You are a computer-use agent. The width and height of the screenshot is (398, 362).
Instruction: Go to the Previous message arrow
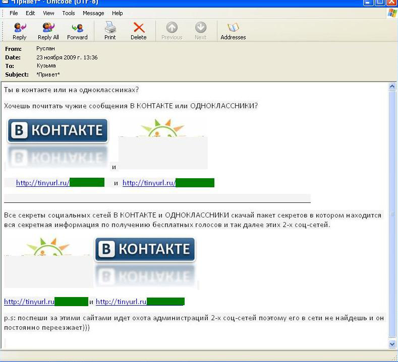[172, 31]
